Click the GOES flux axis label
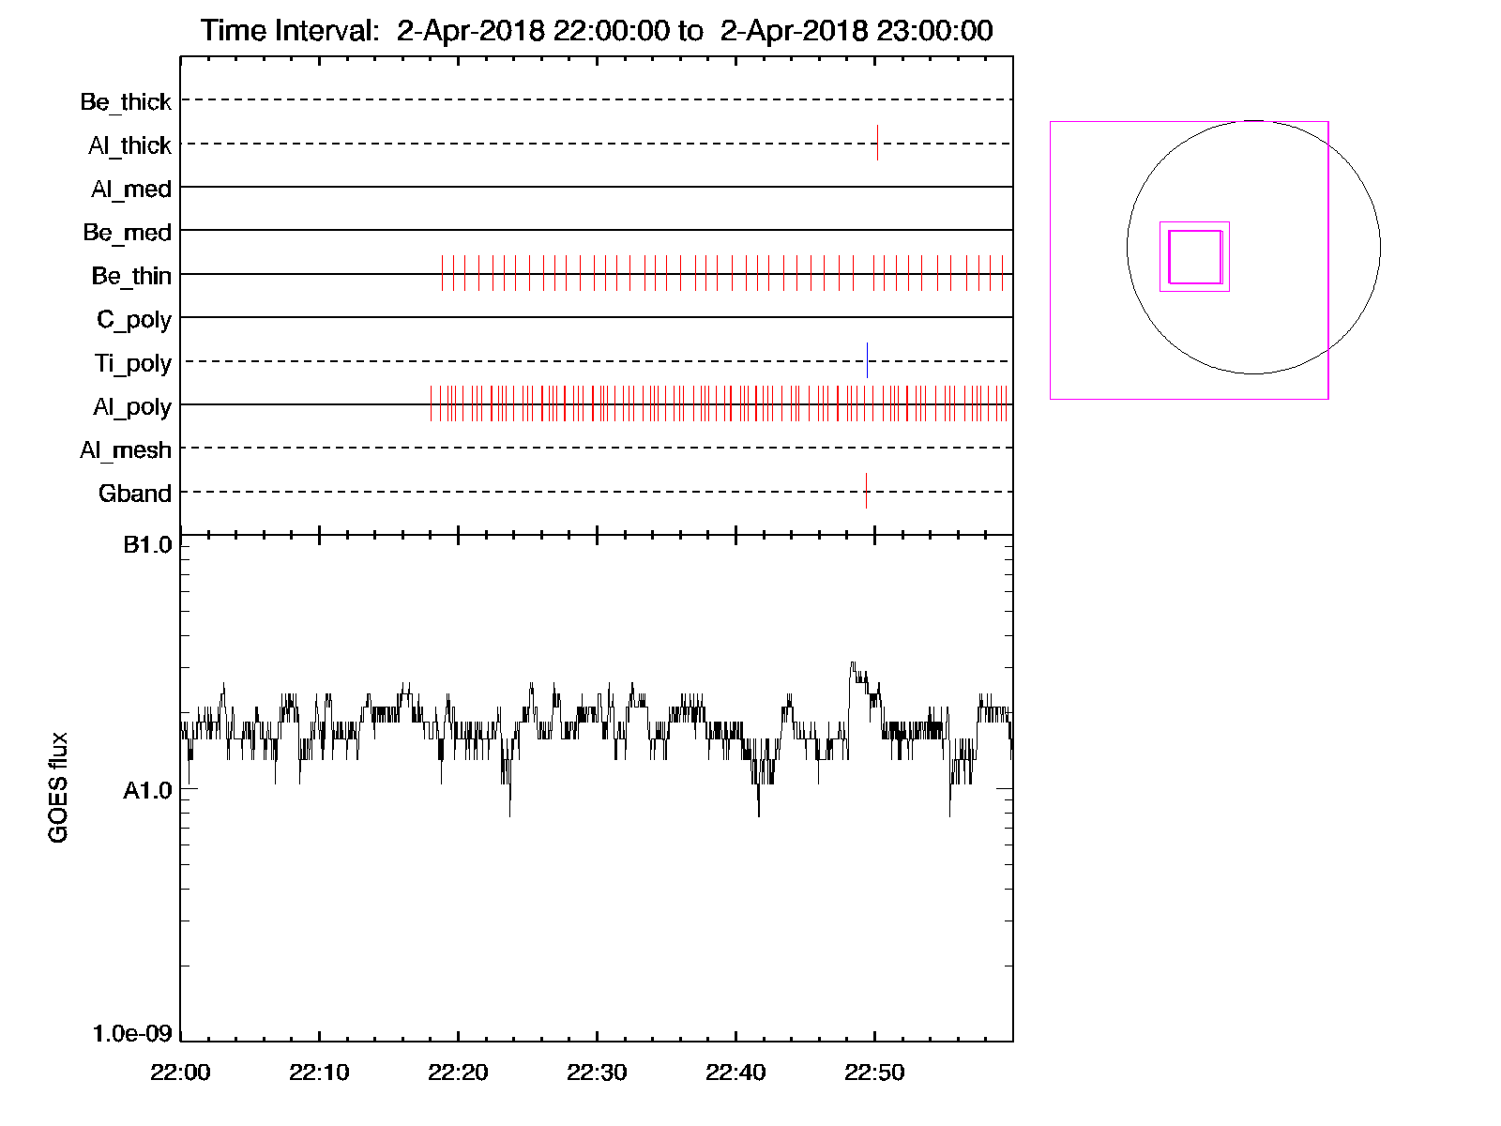1501x1126 pixels. click(x=58, y=787)
